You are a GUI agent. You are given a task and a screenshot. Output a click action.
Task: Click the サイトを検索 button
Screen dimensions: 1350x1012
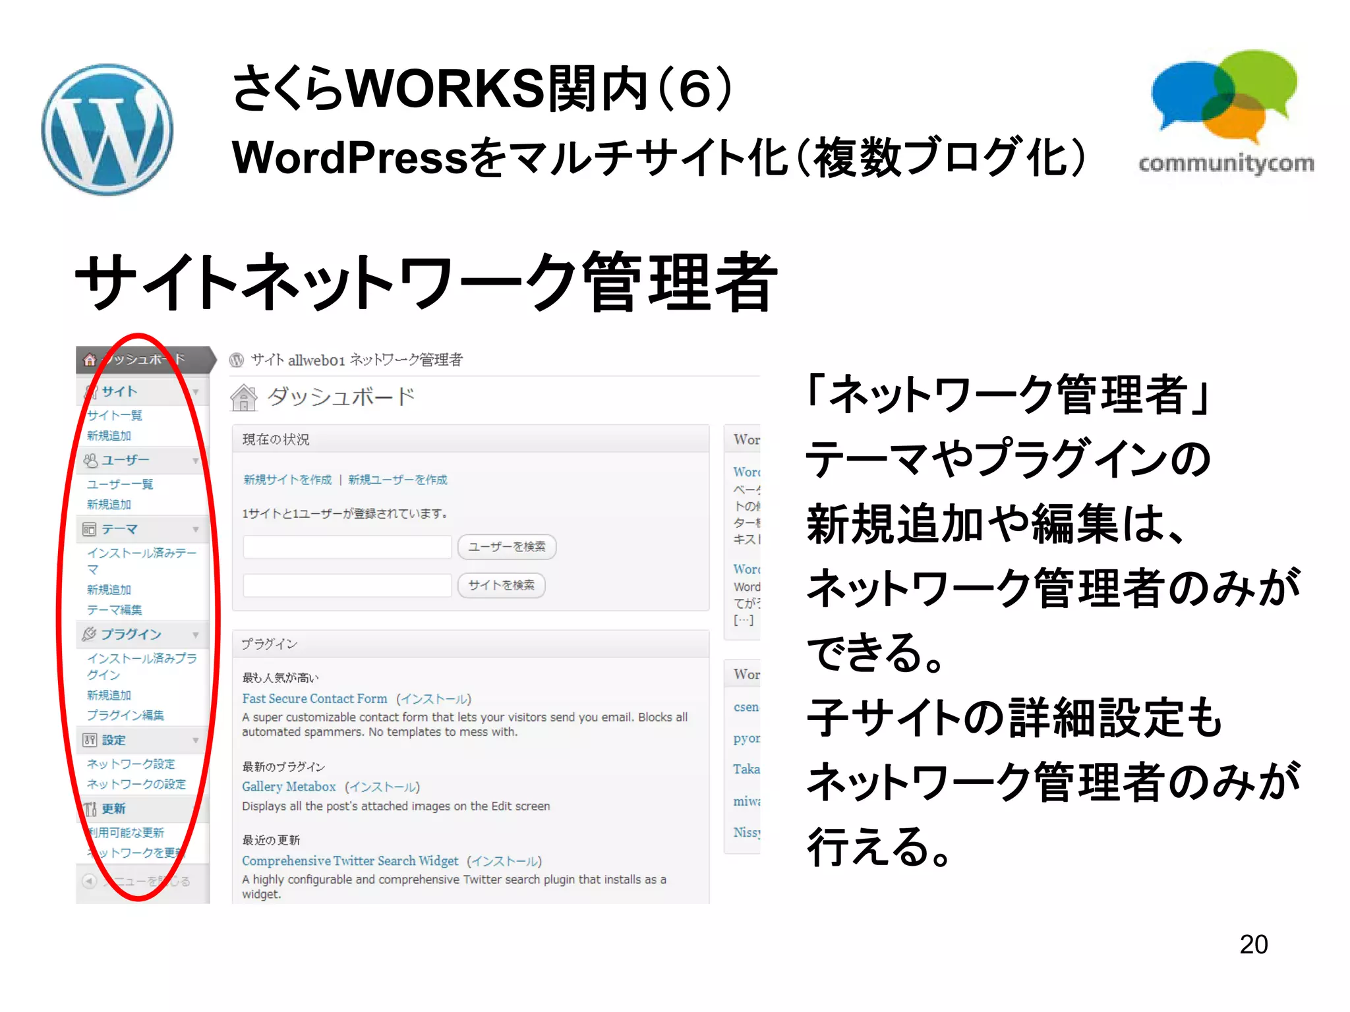click(502, 585)
